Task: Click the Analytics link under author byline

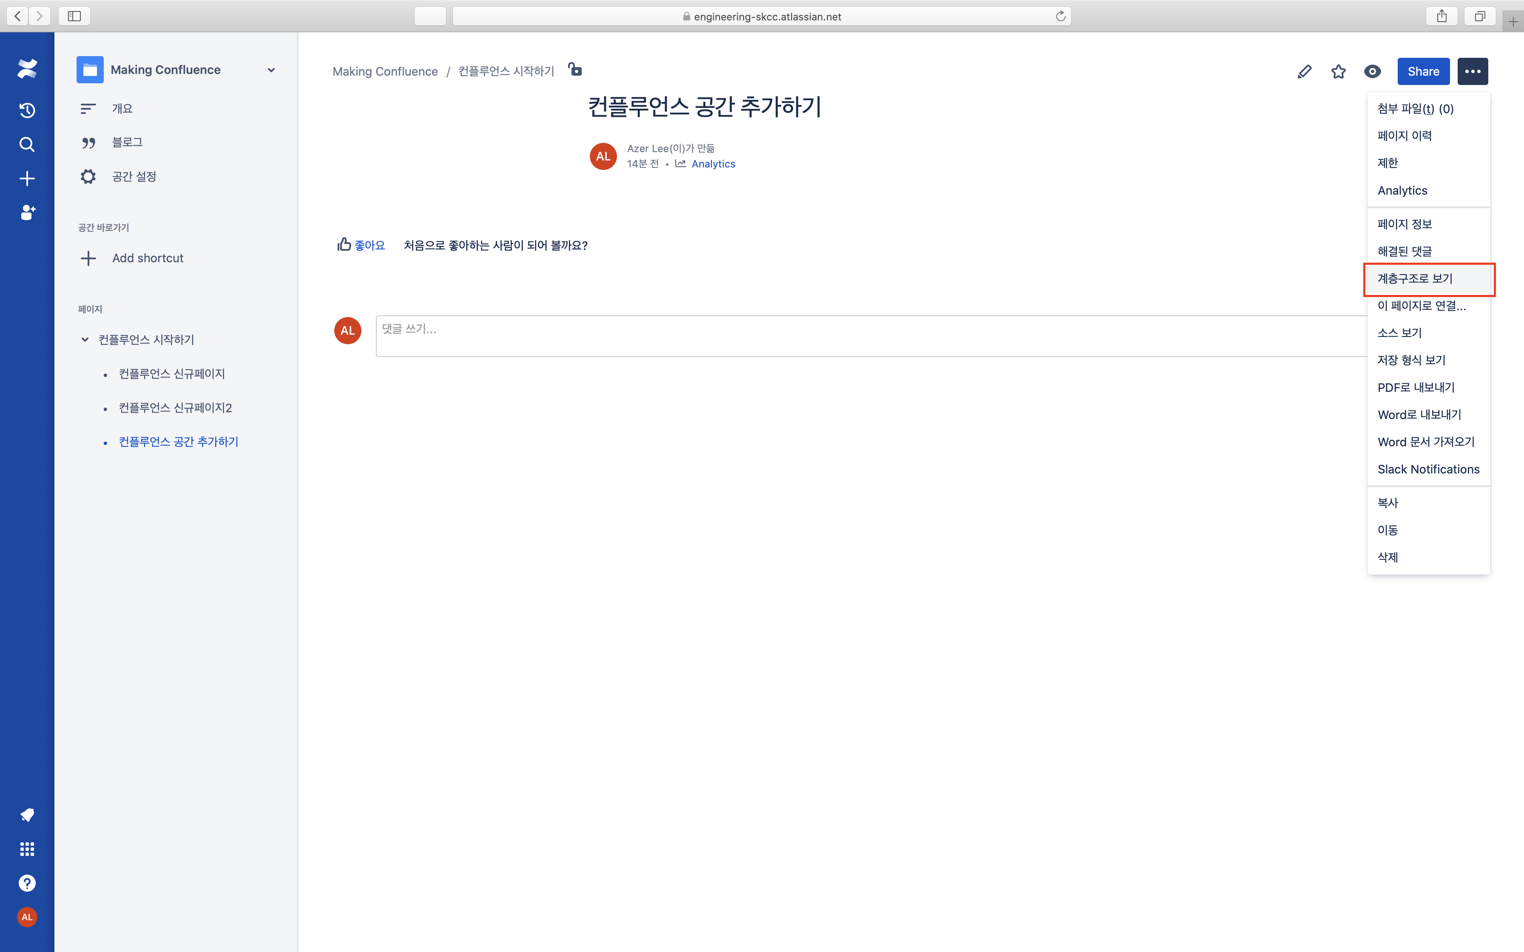Action: [713, 164]
